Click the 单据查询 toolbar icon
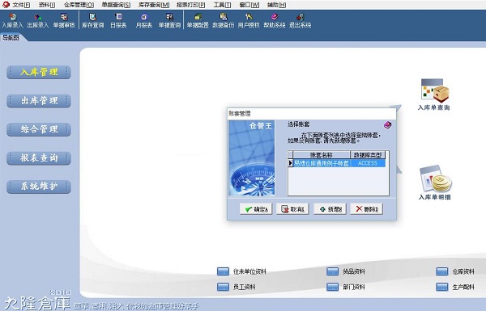The image size is (486, 311). coord(169,20)
